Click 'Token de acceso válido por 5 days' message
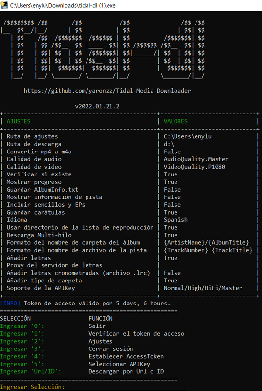 coord(97,304)
